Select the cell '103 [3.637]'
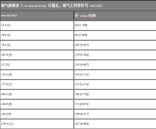Viewport: 156px width, 129px height. coord(115,45)
